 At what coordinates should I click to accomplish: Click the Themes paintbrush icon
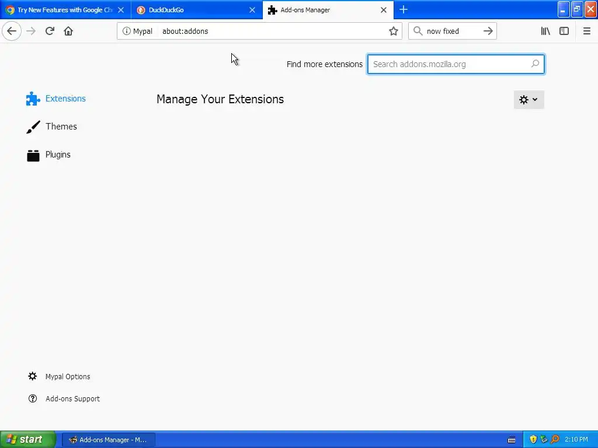pyautogui.click(x=33, y=127)
